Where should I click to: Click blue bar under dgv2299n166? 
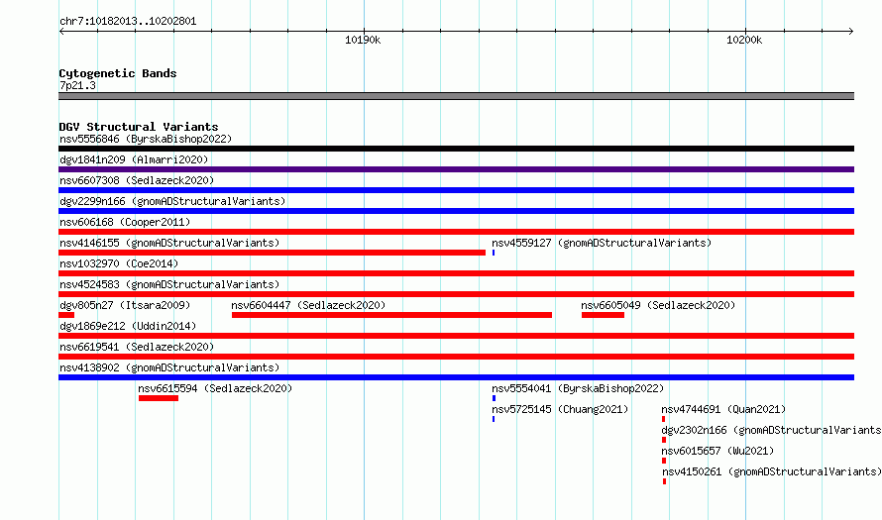(x=456, y=211)
